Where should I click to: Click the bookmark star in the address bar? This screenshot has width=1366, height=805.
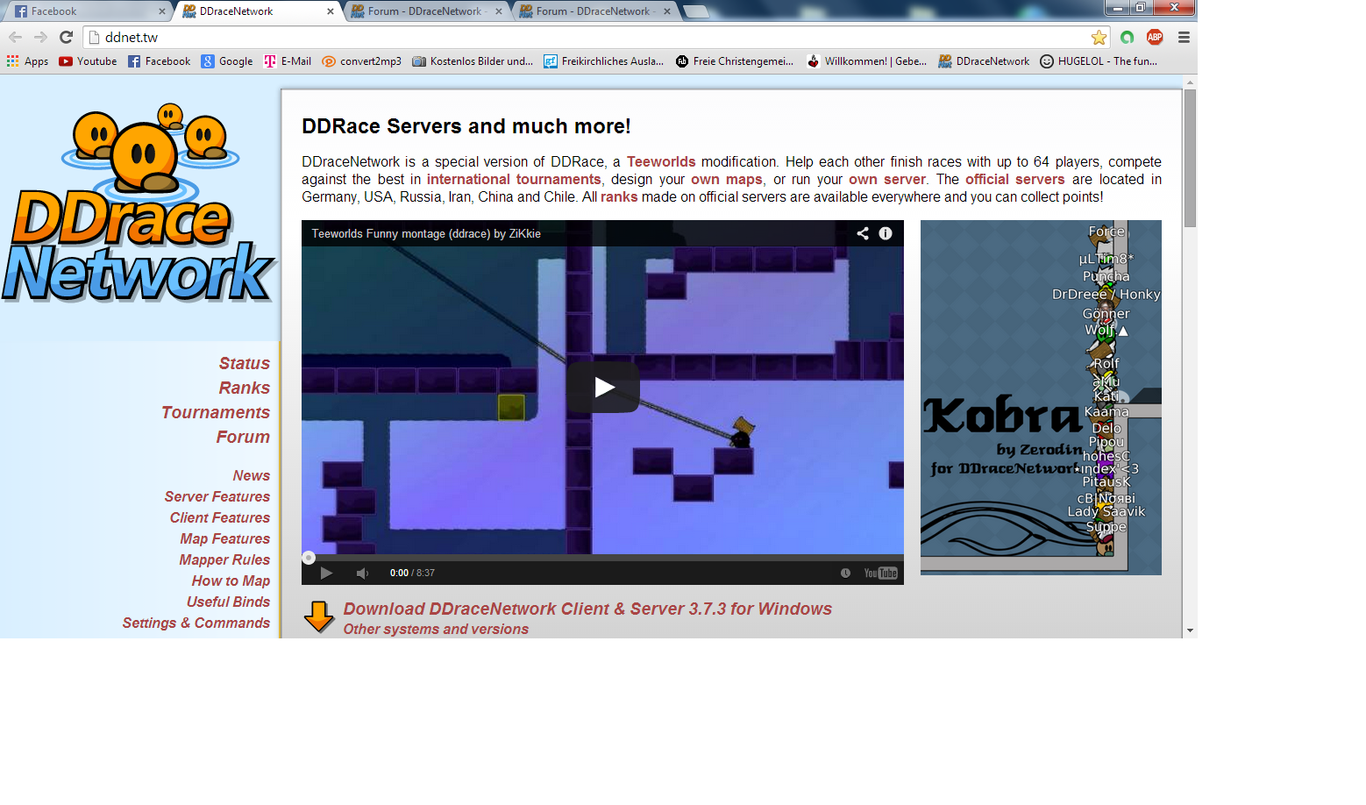(x=1099, y=37)
